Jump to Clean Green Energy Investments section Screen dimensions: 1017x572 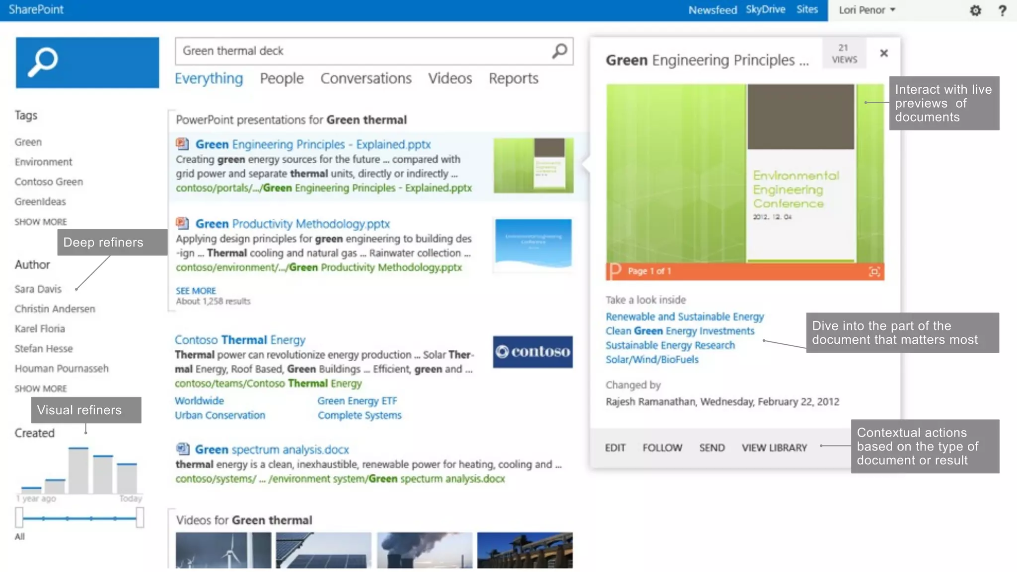[x=680, y=331]
